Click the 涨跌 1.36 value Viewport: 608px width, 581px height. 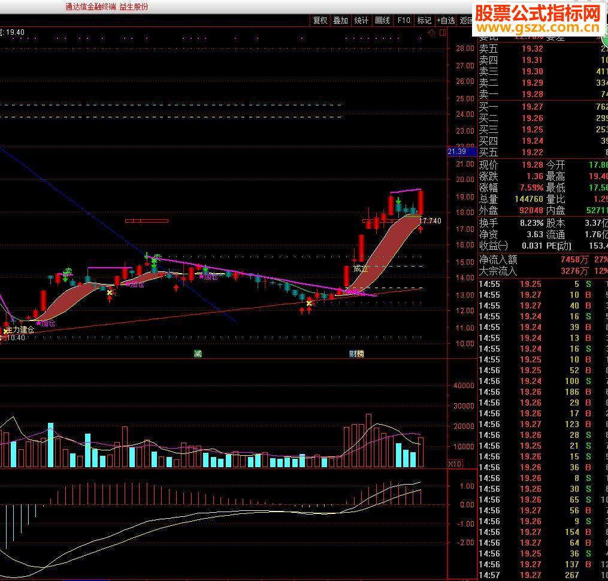click(x=535, y=177)
